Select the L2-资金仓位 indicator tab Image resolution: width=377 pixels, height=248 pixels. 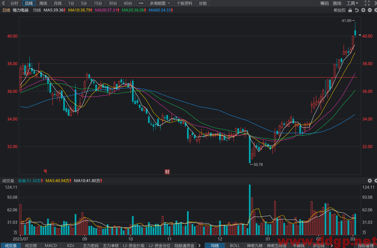159,245
